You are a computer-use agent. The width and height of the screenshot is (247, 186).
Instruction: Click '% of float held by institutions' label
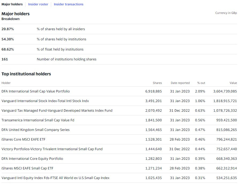click(60, 49)
